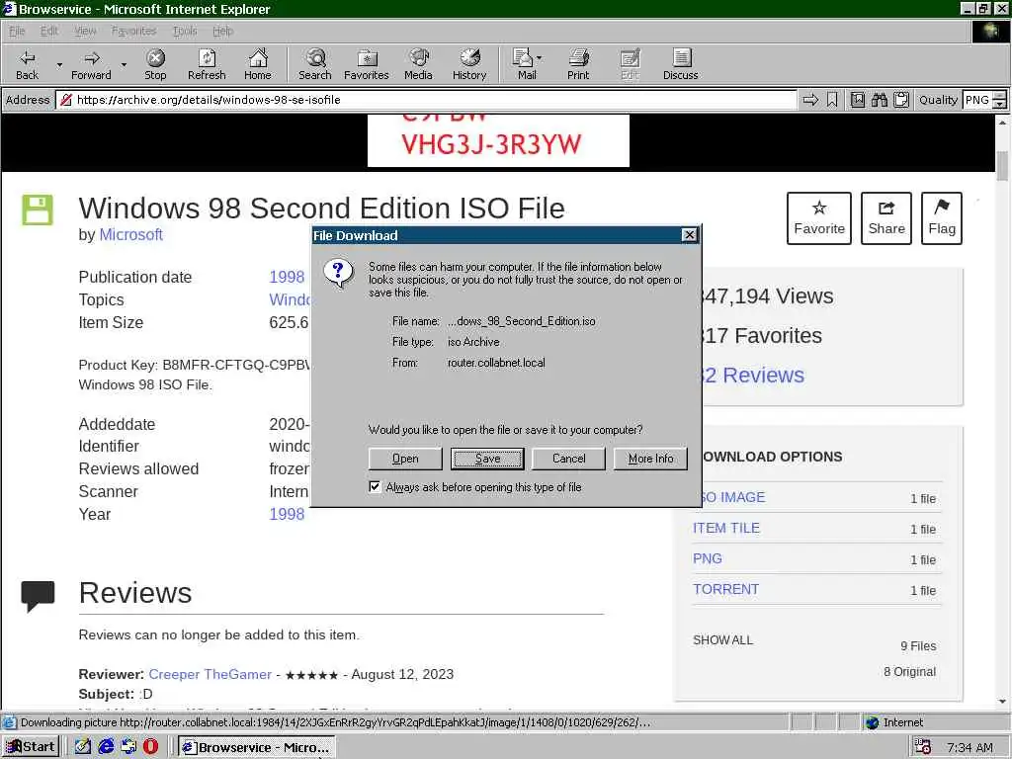Viewport: 1012px width, 759px height.
Task: Go Back using toolbar arrow
Action: coord(27,64)
